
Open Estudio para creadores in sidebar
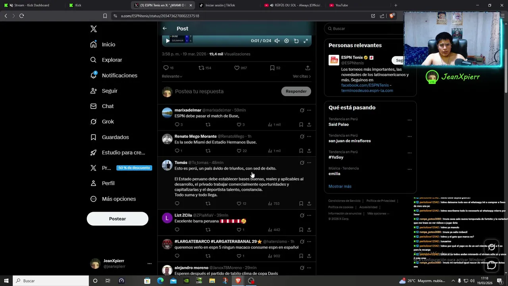click(117, 153)
